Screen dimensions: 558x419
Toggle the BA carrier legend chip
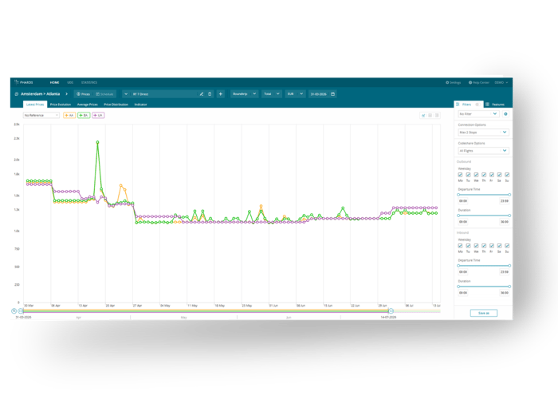click(x=84, y=116)
